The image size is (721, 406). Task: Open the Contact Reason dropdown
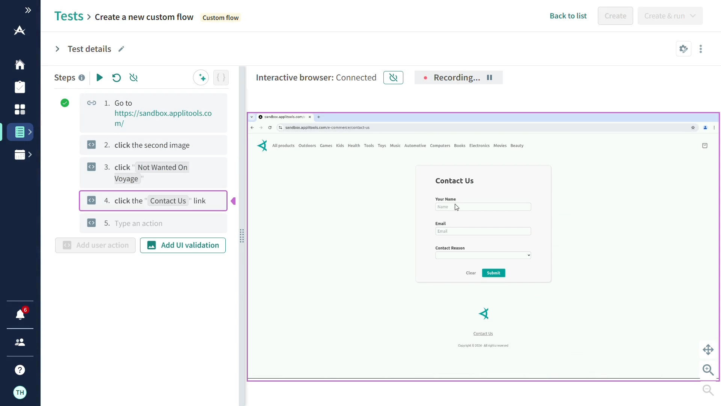[x=483, y=255]
